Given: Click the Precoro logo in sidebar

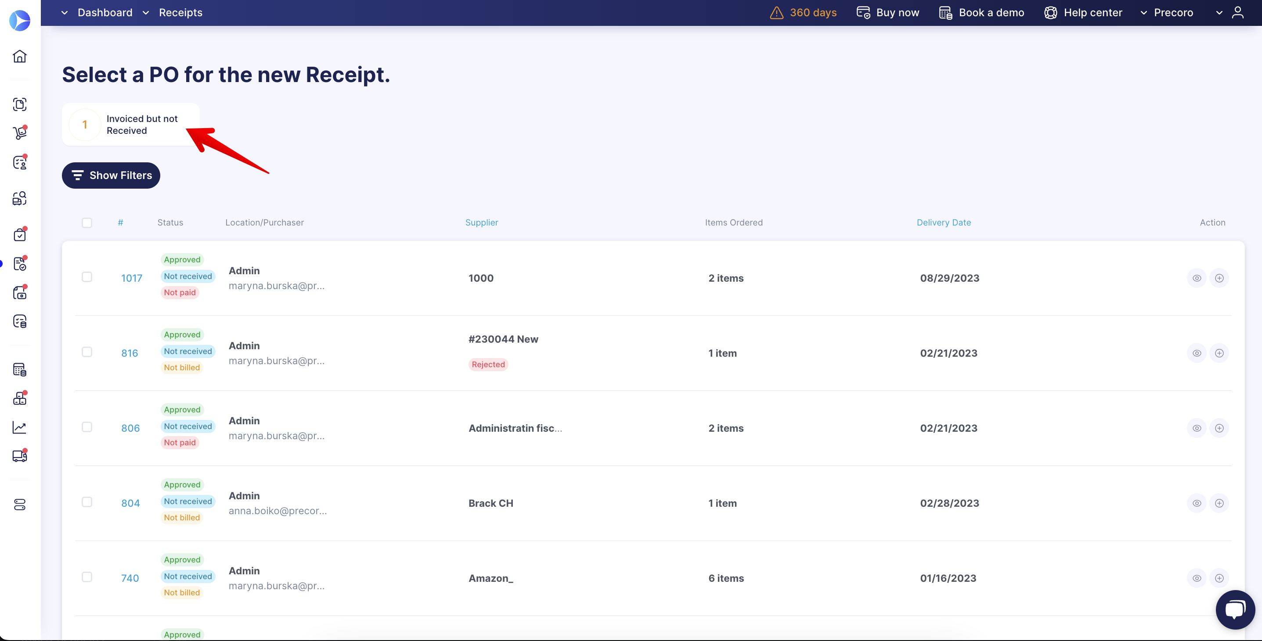Looking at the screenshot, I should coord(20,21).
